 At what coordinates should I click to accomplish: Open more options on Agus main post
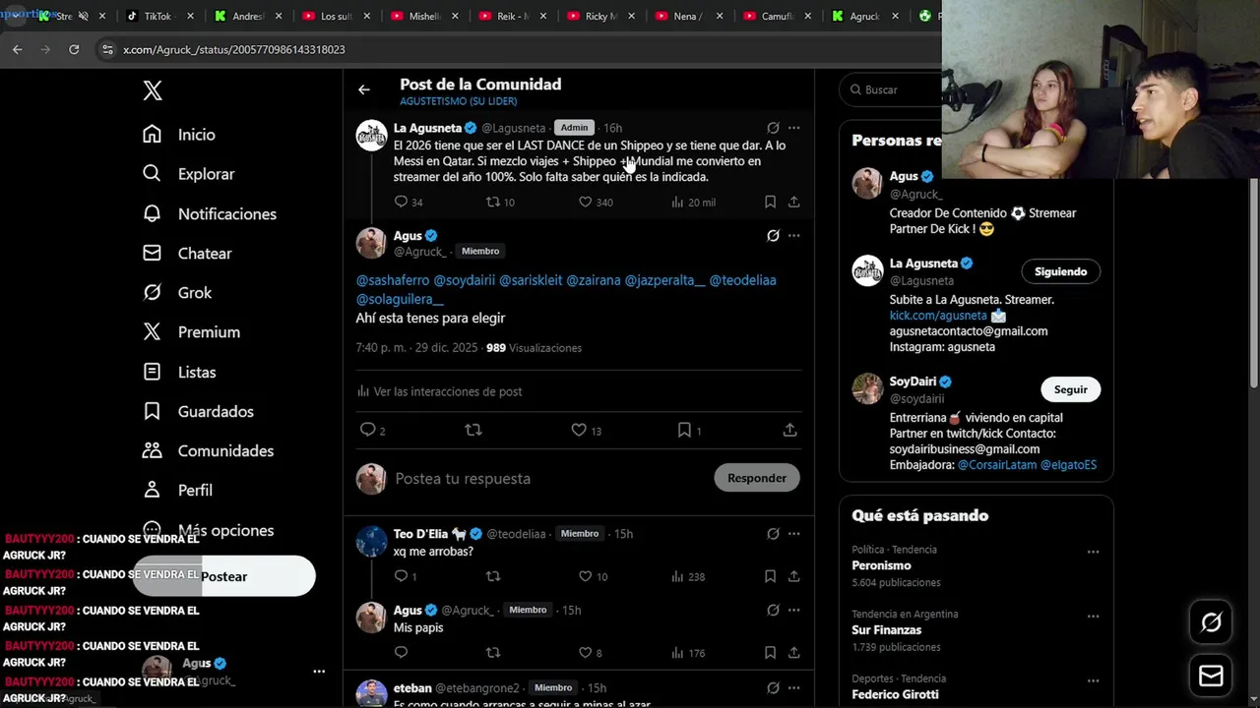pyautogui.click(x=794, y=236)
